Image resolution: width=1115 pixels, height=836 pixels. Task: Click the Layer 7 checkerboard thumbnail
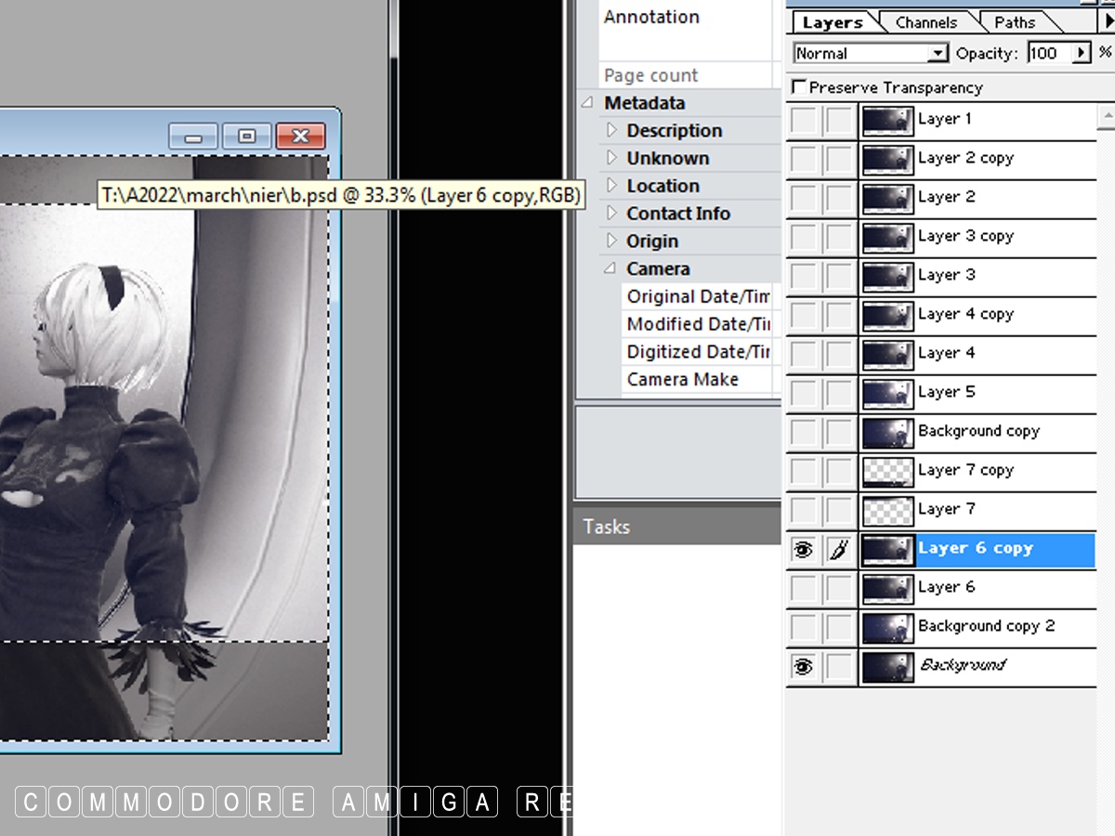tap(887, 511)
